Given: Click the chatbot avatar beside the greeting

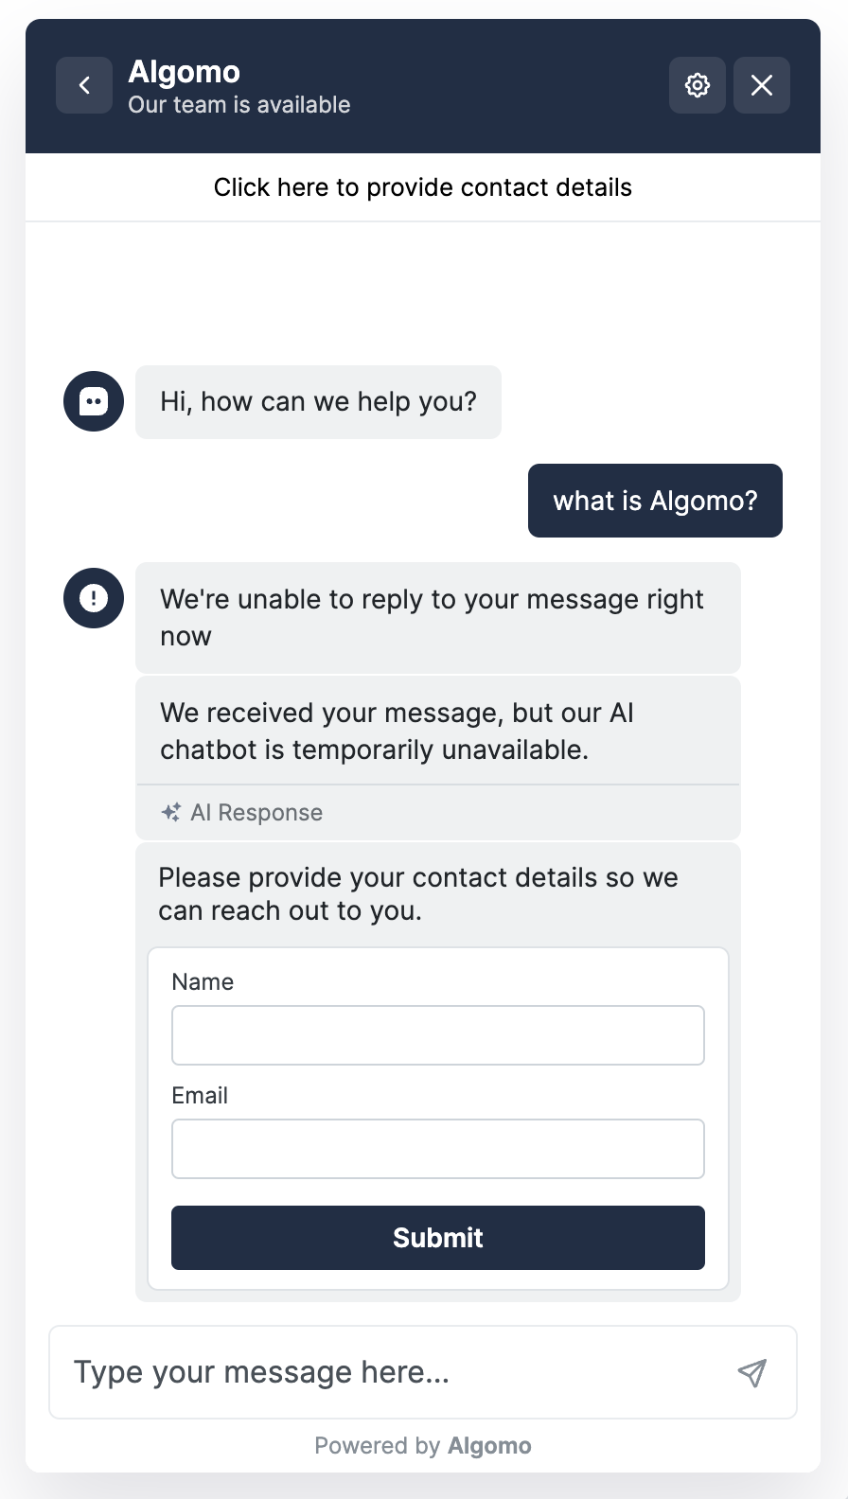Looking at the screenshot, I should click(94, 401).
